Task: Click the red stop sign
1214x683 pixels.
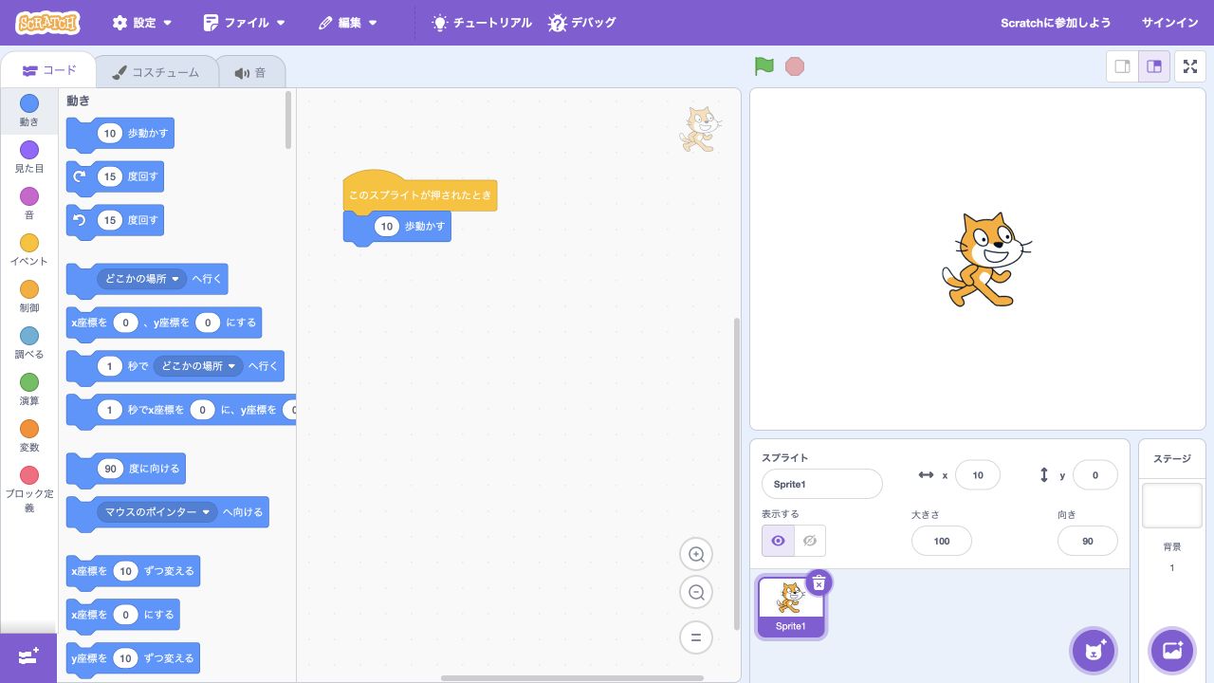Action: tap(795, 66)
